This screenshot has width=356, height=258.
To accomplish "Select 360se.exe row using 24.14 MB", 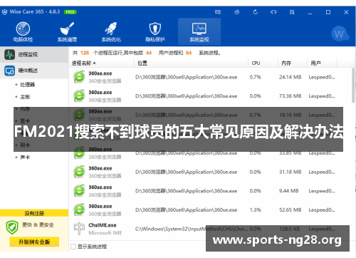I will pos(211,77).
